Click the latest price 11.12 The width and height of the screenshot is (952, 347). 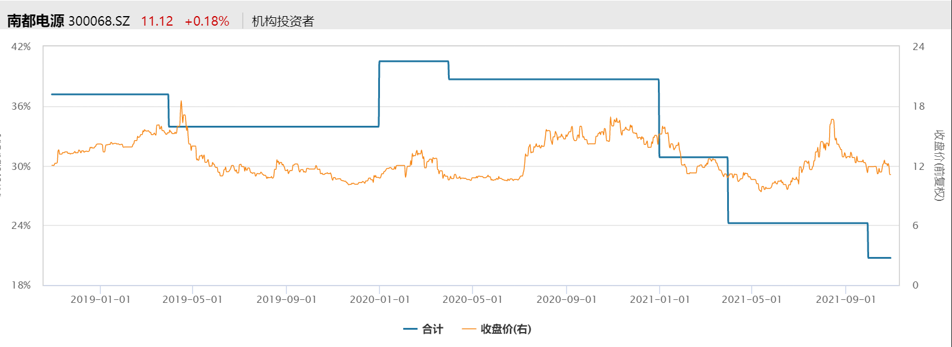pyautogui.click(x=157, y=21)
